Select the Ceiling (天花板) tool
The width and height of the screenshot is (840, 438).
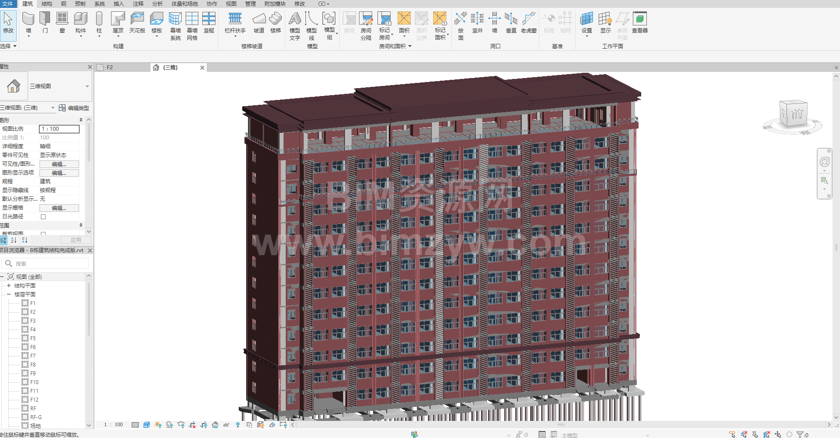click(137, 23)
